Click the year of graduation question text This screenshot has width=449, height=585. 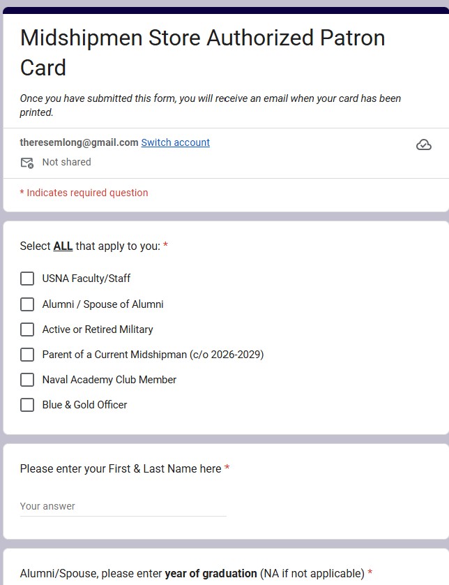pos(192,573)
